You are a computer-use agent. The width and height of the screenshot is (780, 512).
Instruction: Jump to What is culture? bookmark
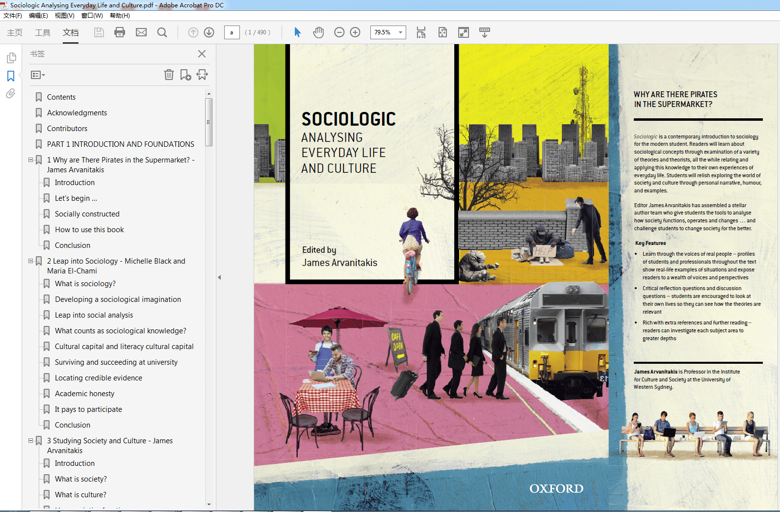point(80,495)
